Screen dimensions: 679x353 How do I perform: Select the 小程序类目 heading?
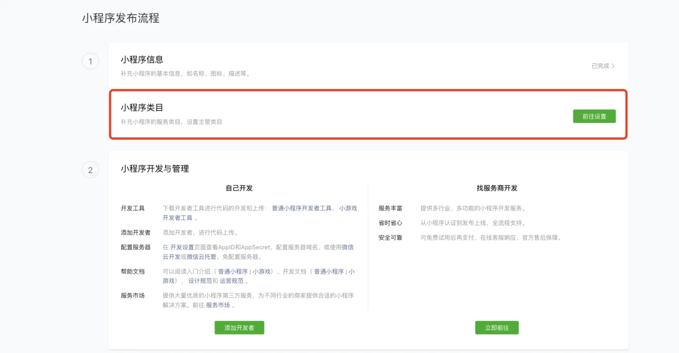click(142, 108)
